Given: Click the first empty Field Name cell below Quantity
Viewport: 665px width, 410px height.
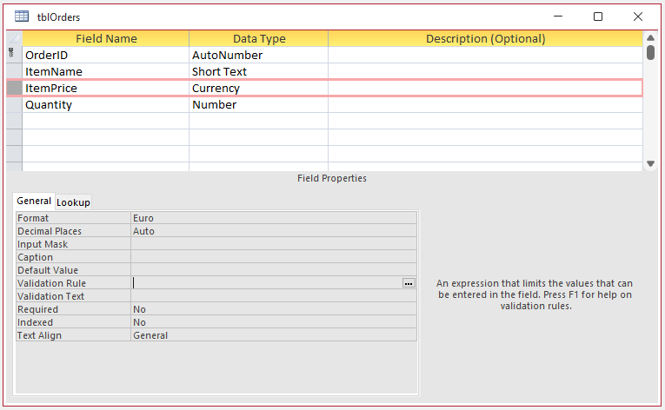Looking at the screenshot, I should pyautogui.click(x=105, y=121).
